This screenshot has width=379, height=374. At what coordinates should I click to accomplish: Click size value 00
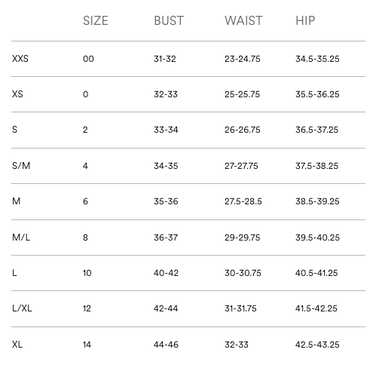click(88, 59)
